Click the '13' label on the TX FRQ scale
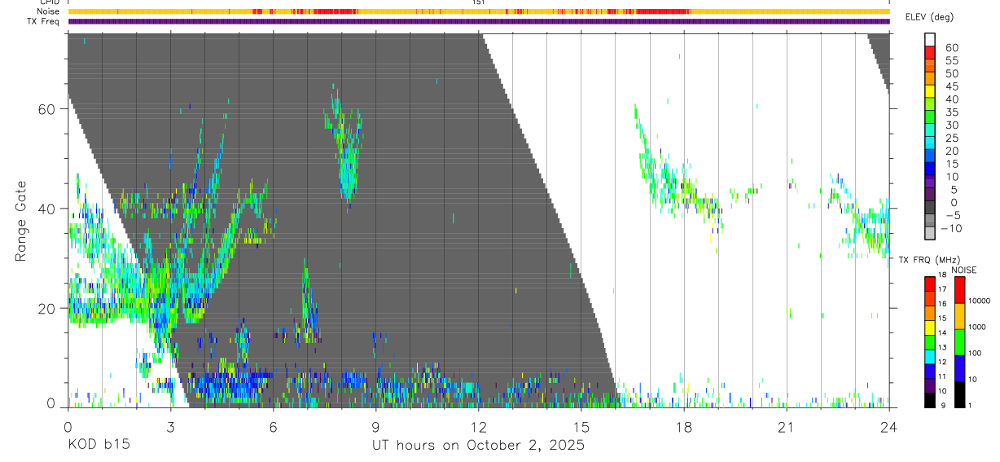1000x462 pixels. pyautogui.click(x=941, y=348)
